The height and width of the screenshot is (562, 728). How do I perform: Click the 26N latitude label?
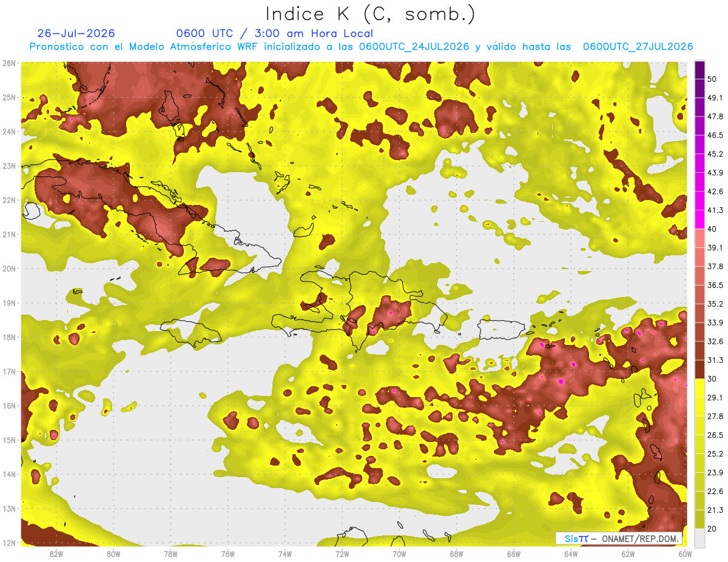(9, 63)
